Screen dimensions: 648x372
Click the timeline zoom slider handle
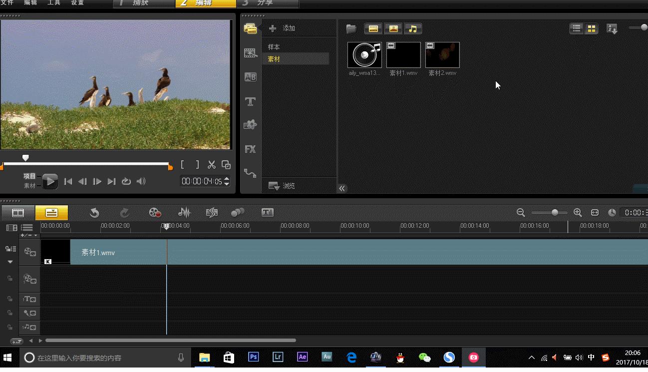(x=555, y=213)
